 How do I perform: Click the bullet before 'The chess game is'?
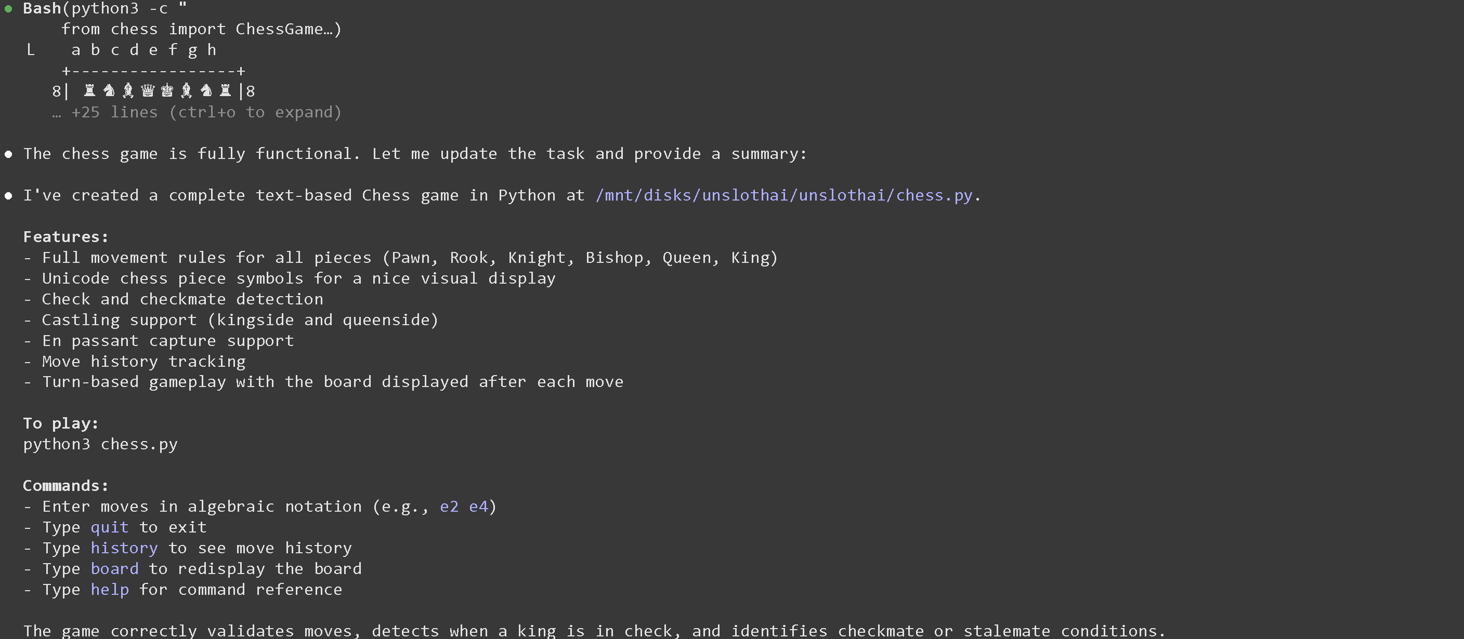pos(8,154)
